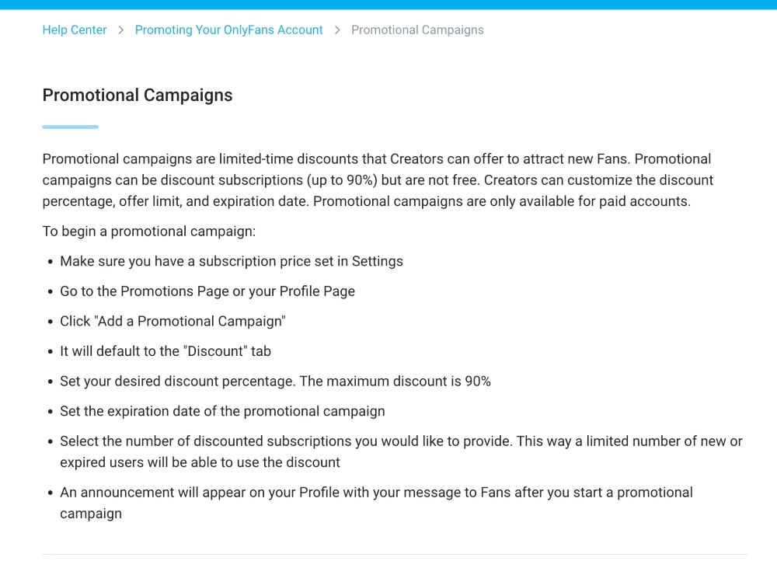Click the subscription price set in Settings step

pos(232,262)
